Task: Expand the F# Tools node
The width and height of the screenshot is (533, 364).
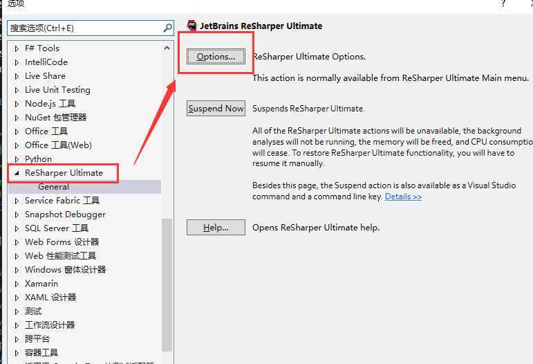Action: pos(17,48)
